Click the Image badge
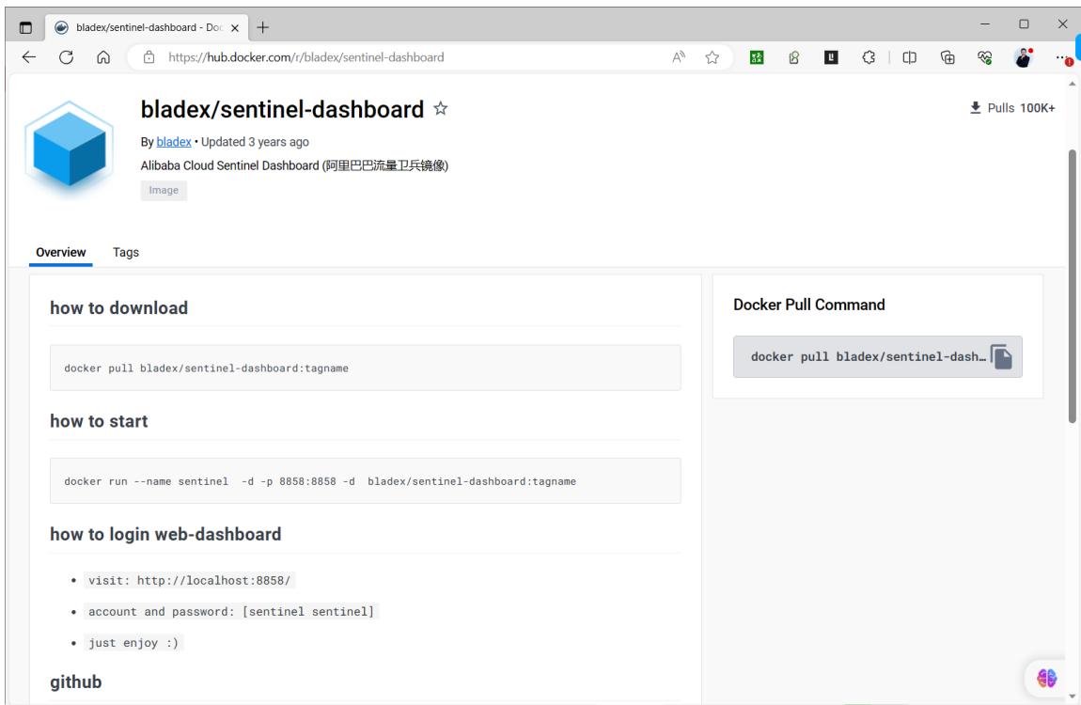The height and width of the screenshot is (705, 1081). click(x=164, y=190)
